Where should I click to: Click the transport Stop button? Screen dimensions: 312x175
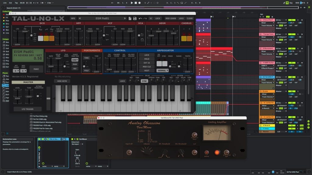tap(136, 3)
